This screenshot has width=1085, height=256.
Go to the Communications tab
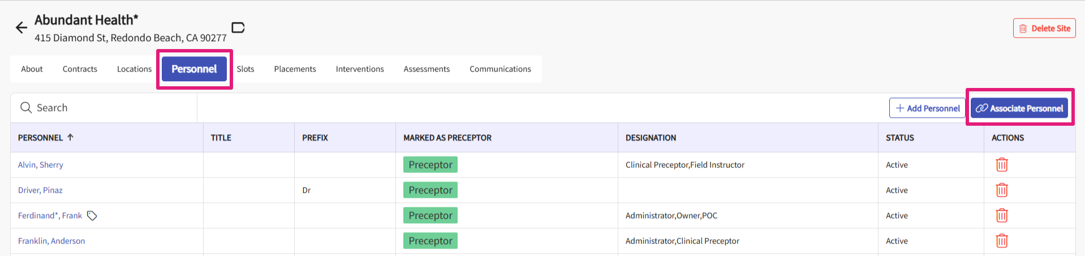point(500,69)
